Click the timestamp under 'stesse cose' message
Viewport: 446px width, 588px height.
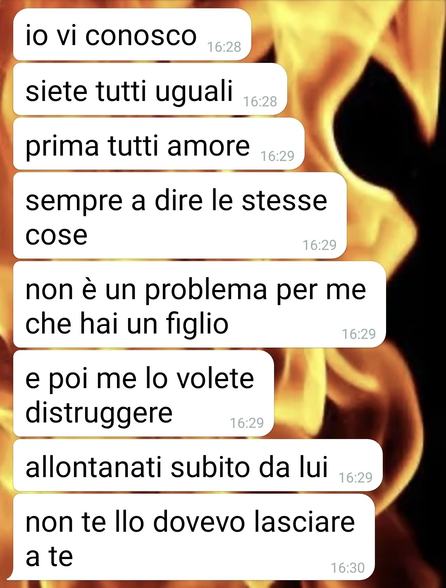tap(320, 245)
